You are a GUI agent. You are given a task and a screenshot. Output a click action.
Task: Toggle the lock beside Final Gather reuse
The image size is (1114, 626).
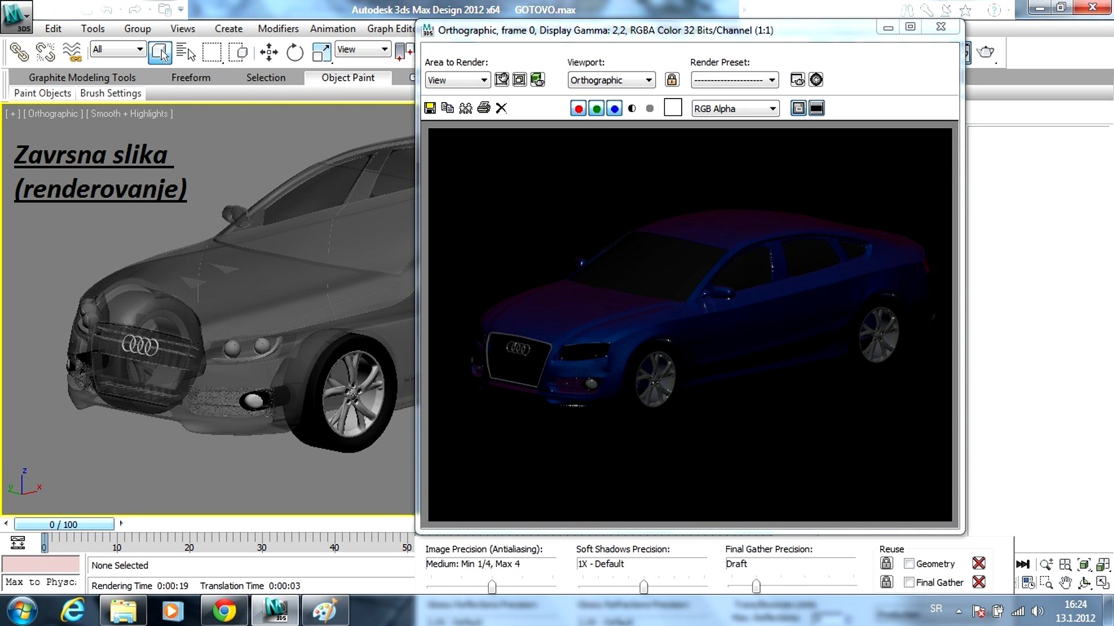point(887,581)
